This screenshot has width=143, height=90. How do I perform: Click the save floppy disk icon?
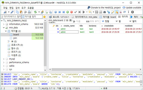click(x=97, y=12)
